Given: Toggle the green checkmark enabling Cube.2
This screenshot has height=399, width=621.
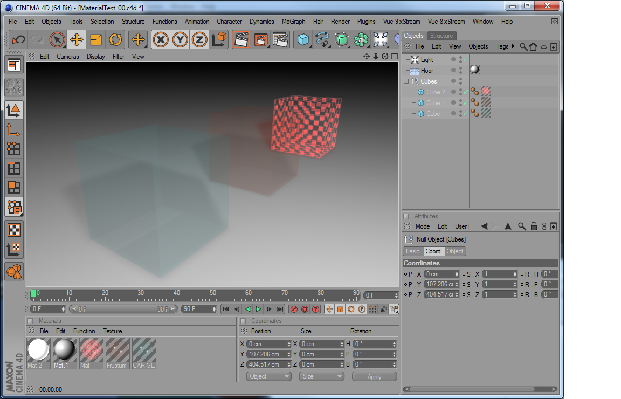Looking at the screenshot, I should [x=465, y=92].
